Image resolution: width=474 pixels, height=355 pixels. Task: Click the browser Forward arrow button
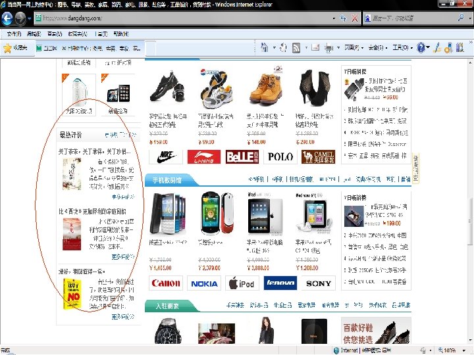point(20,18)
